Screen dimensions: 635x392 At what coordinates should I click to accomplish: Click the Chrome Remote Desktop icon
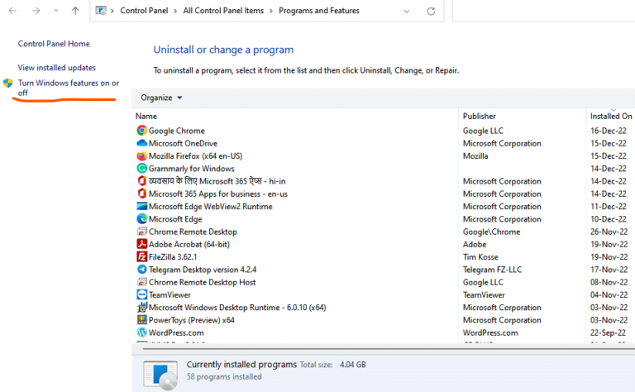[141, 232]
